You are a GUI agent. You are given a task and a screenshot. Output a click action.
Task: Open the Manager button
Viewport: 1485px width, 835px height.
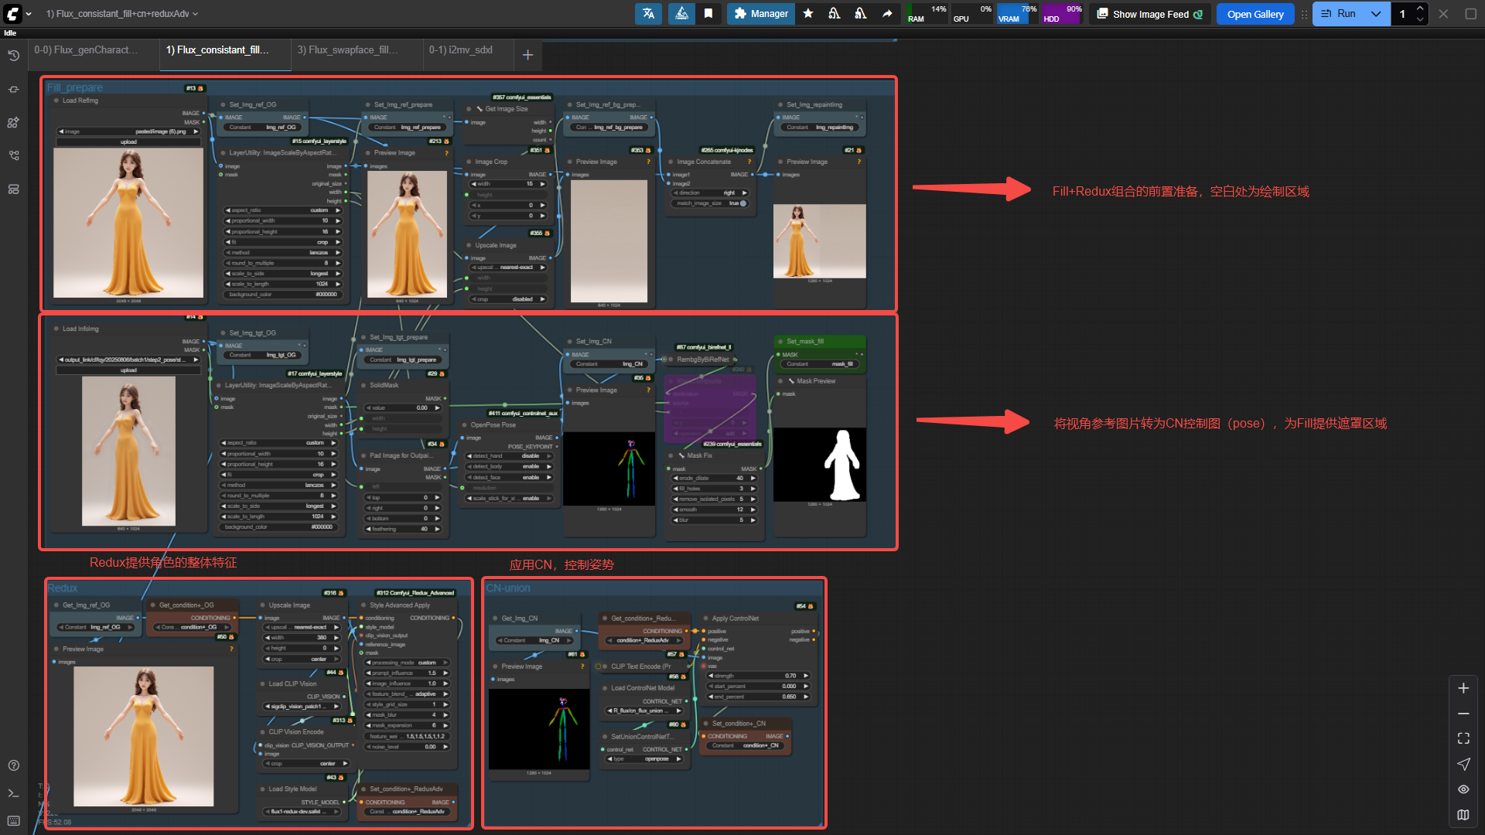761,14
